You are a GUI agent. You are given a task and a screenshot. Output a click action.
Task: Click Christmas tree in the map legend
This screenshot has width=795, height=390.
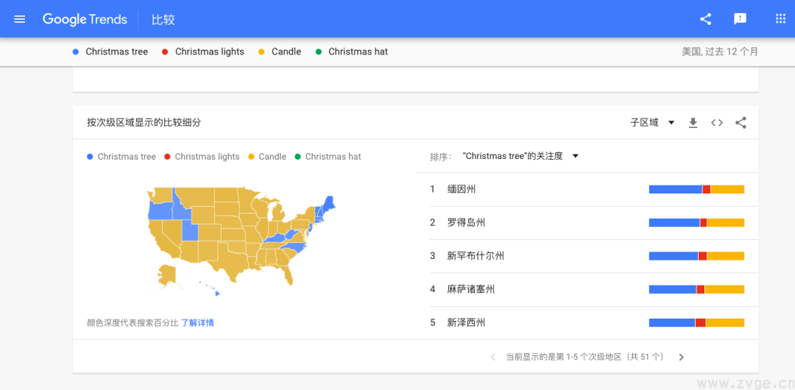point(126,157)
